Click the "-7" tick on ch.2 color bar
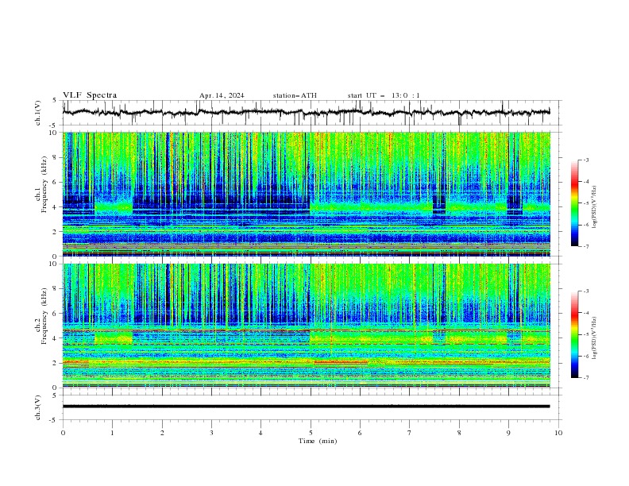Screen dimensions: 629x486 pyautogui.click(x=585, y=378)
